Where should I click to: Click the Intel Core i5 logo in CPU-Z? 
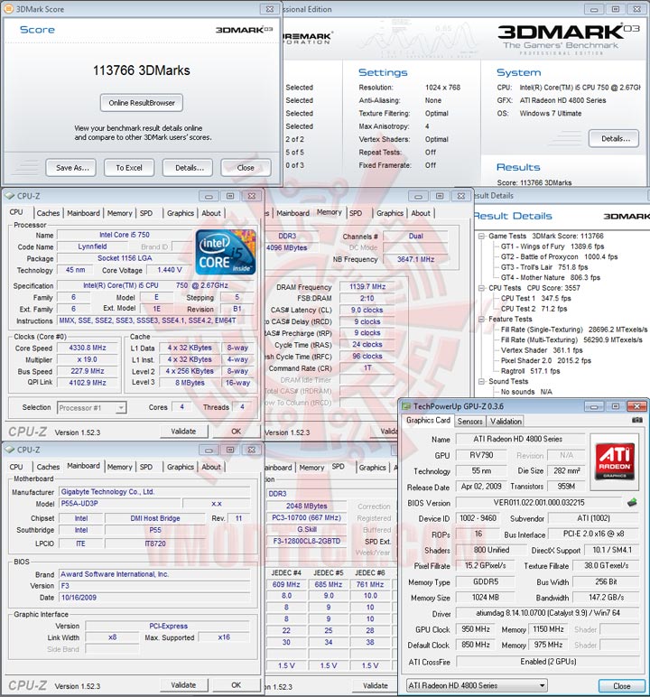pos(226,252)
